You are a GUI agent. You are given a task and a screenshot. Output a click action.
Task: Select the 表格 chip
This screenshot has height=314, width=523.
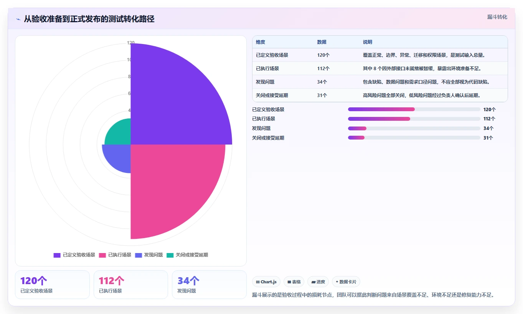(294, 282)
